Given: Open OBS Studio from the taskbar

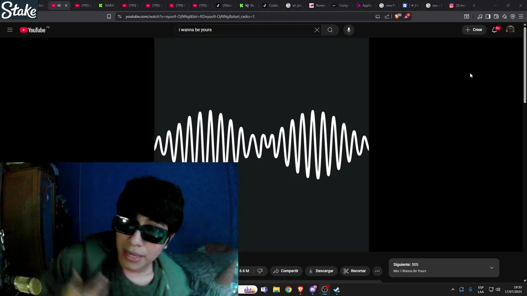Looking at the screenshot, I should coord(324,289).
